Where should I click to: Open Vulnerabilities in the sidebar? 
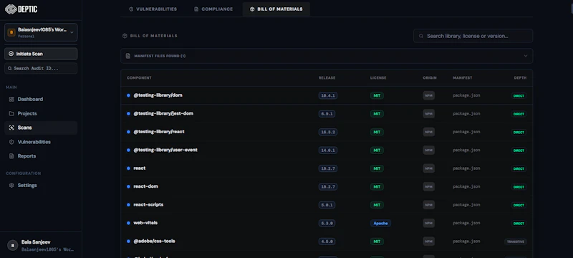(41, 142)
